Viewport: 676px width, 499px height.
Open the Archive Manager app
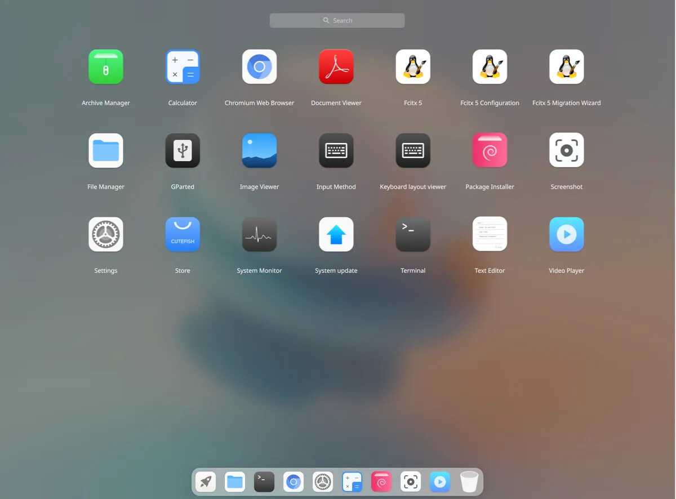pos(105,66)
